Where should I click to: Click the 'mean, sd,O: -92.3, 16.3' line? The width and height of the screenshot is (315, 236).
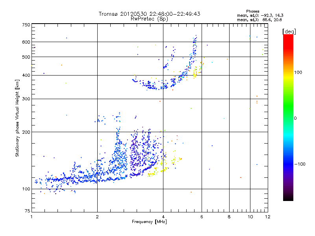260,15
